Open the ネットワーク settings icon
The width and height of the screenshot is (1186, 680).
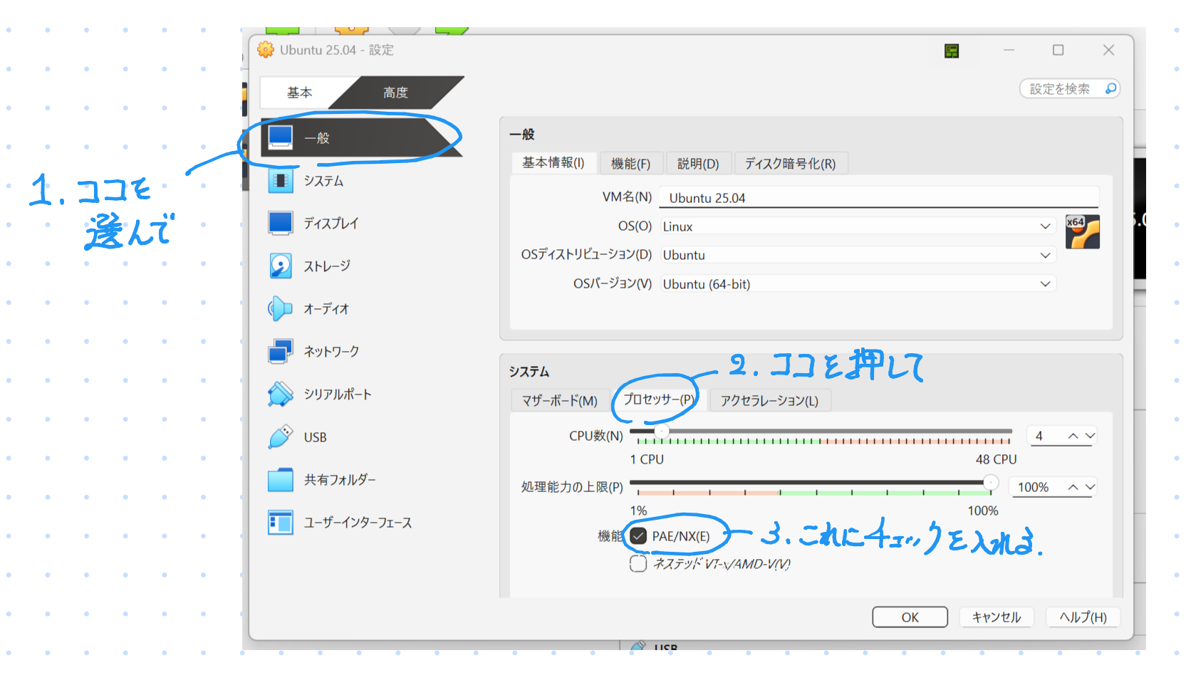coord(280,351)
